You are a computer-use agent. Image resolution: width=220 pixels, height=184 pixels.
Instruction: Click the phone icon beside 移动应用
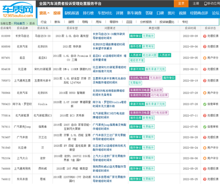[206, 4]
